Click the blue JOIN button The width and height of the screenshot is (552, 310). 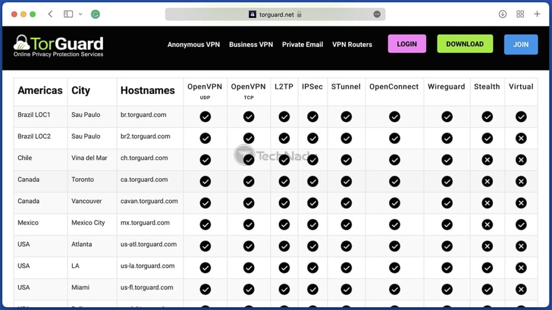tap(521, 44)
